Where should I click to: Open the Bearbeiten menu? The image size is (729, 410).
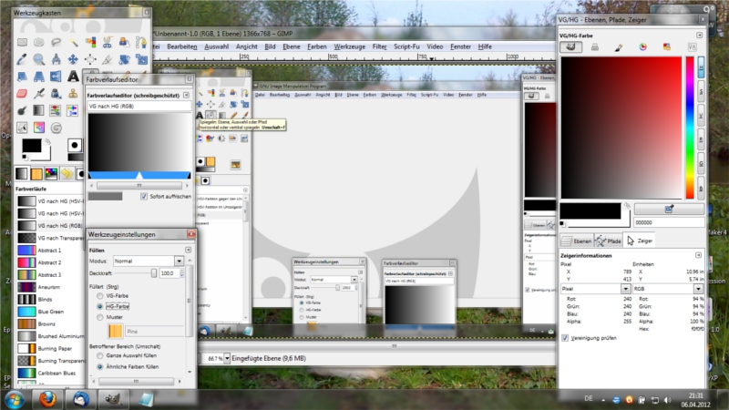tap(181, 46)
